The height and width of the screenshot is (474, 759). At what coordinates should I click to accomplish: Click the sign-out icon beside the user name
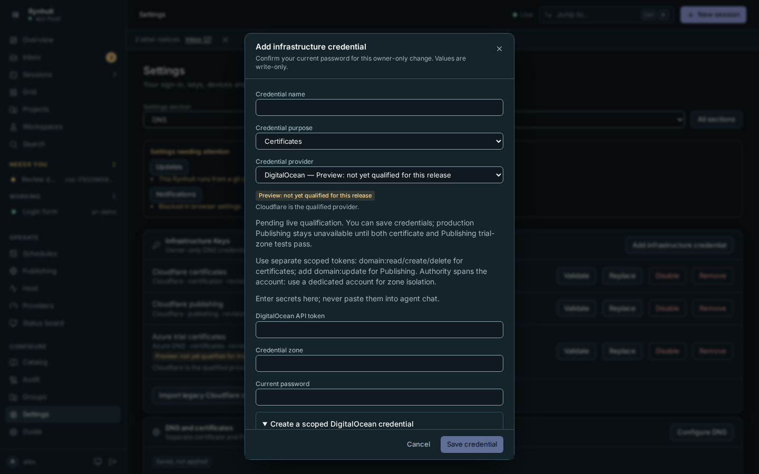(x=112, y=462)
